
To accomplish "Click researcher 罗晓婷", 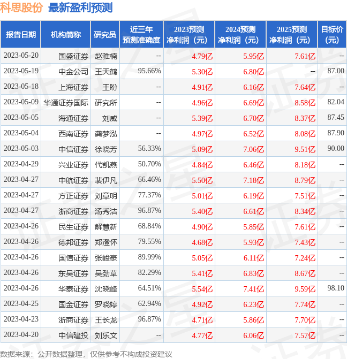I will coord(106,304).
